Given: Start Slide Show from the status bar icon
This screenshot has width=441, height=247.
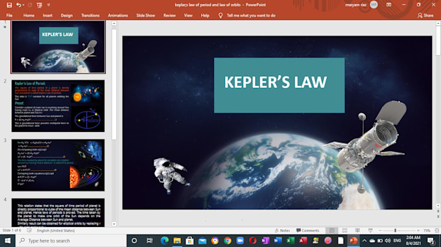Looking at the screenshot, I should pos(370,230).
